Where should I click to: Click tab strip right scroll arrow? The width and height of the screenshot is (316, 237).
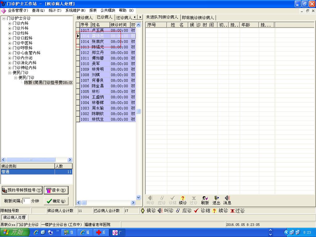click(x=140, y=17)
